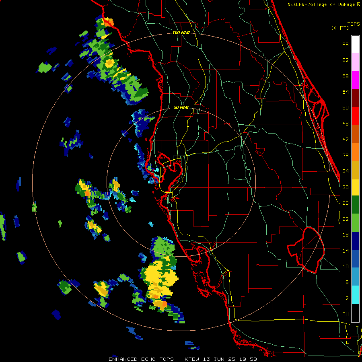
Task: Click the legend value 6
Action: [347, 282]
